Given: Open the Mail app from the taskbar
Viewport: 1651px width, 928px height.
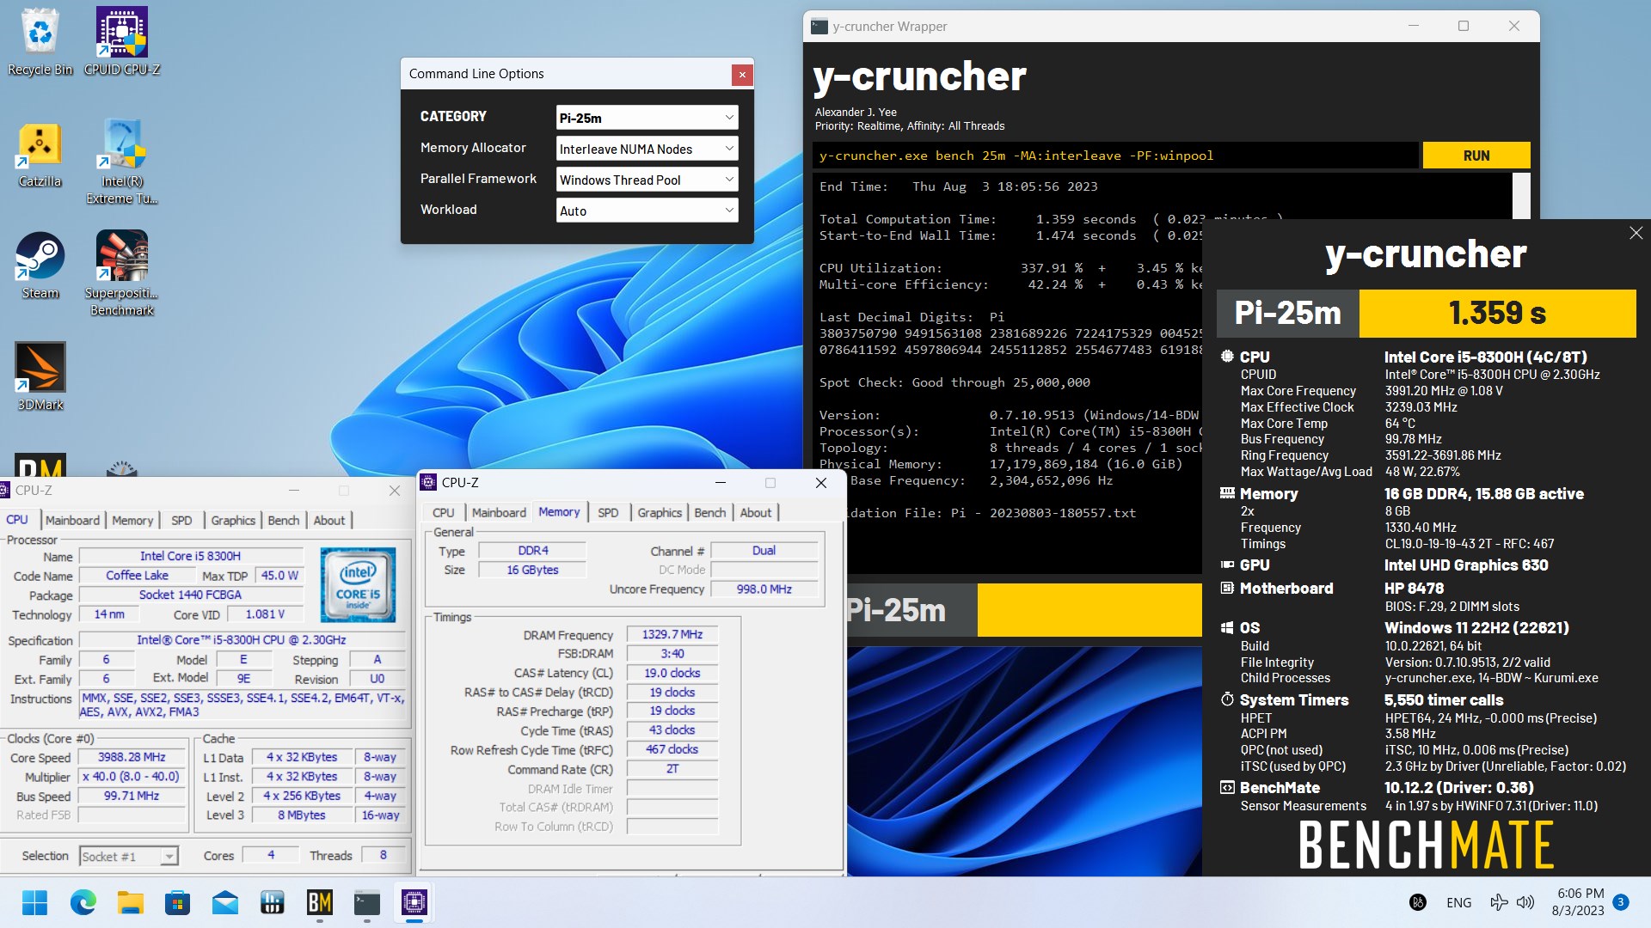Looking at the screenshot, I should pyautogui.click(x=225, y=902).
